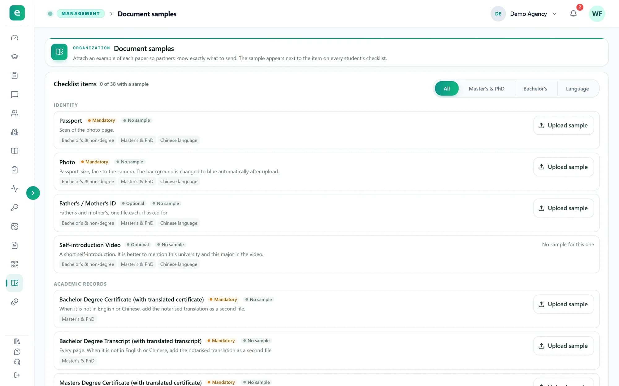Click the clipboard list sidebar icon
619x386 pixels.
point(15,75)
